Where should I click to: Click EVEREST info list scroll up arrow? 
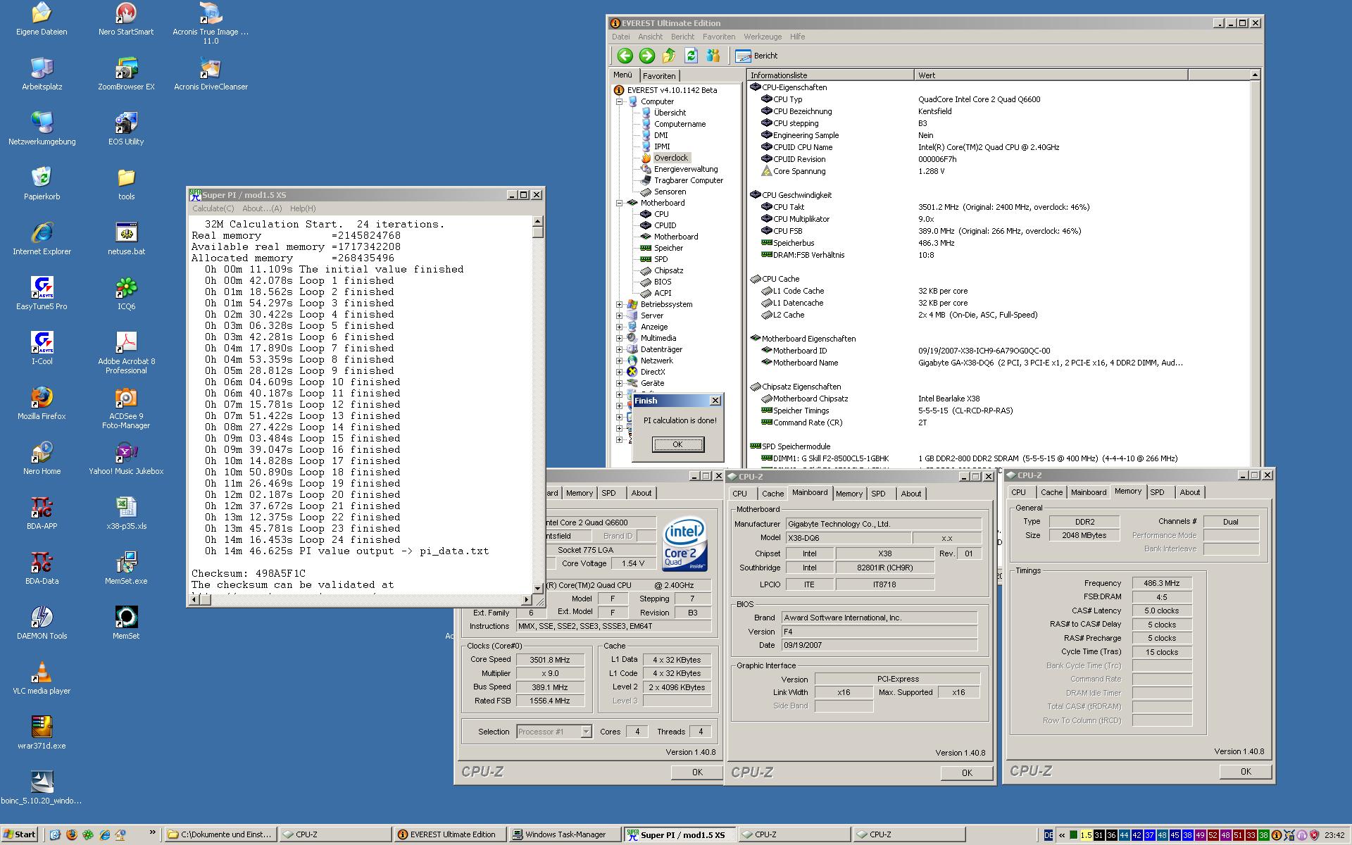pyautogui.click(x=1255, y=75)
